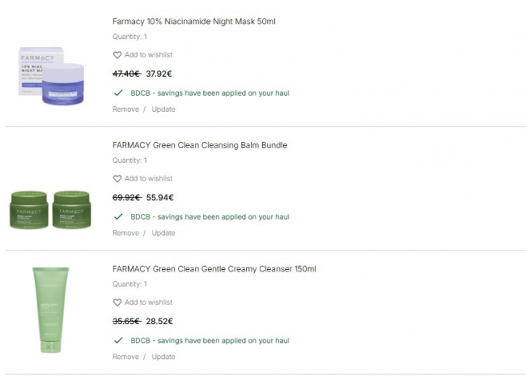Click BDCB savings checkmark for Cleansing Balm Bundle
The width and height of the screenshot is (526, 380).
pos(118,217)
